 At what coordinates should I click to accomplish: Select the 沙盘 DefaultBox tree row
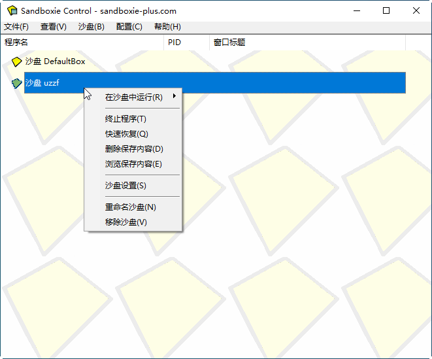[55, 61]
